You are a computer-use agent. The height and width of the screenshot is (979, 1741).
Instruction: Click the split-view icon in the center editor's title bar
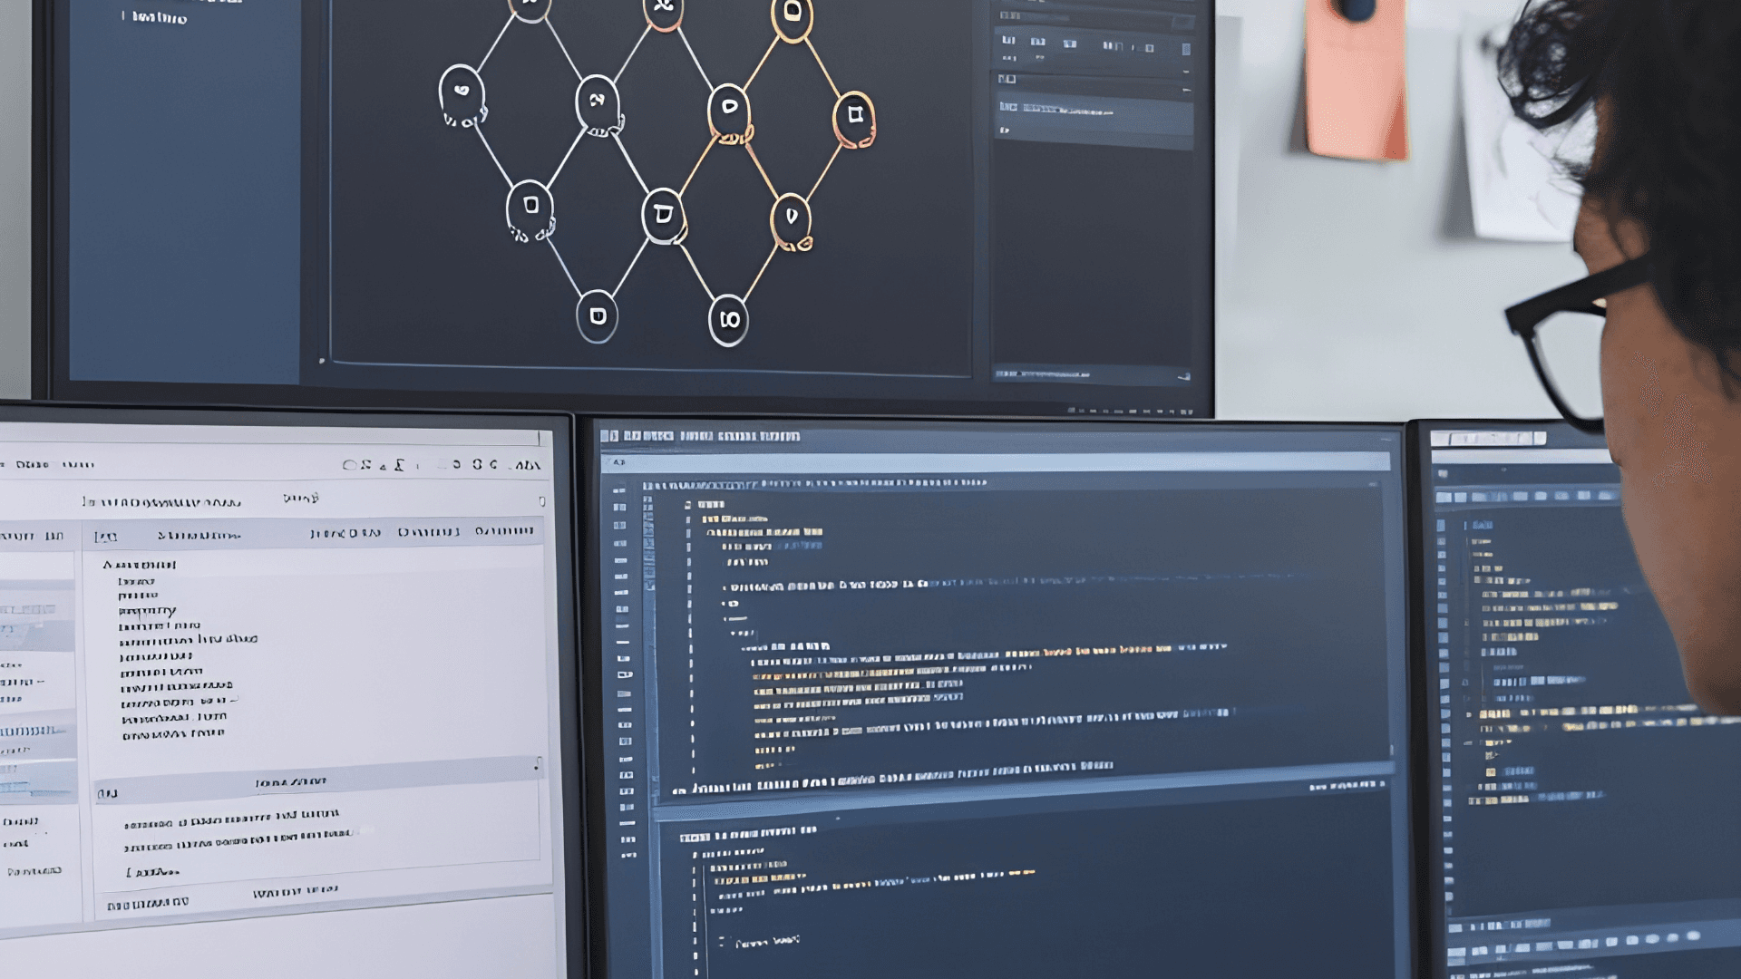point(609,436)
